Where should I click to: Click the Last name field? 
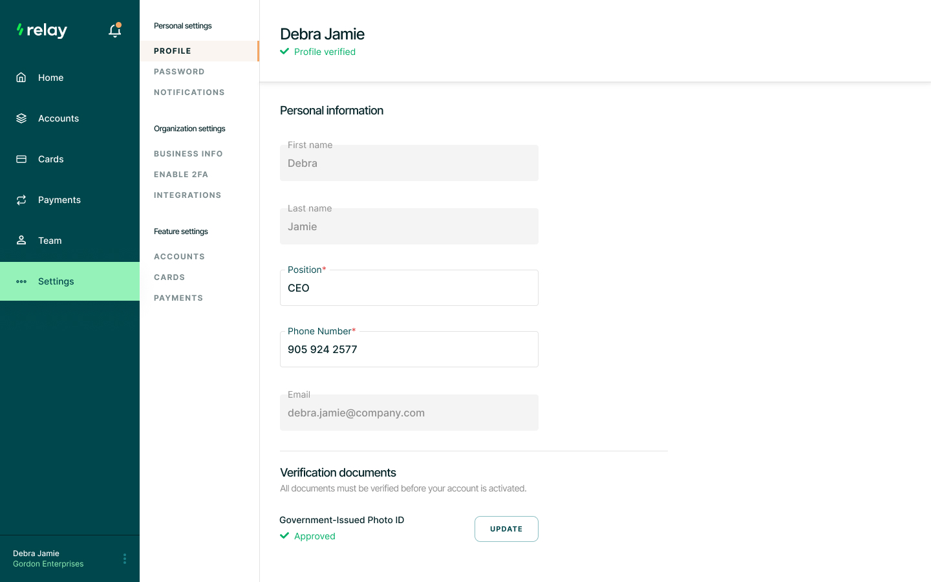pyautogui.click(x=409, y=226)
